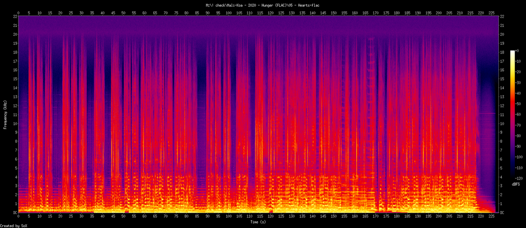Click "25" on the top time axis
The image size is (526, 228).
(71, 13)
